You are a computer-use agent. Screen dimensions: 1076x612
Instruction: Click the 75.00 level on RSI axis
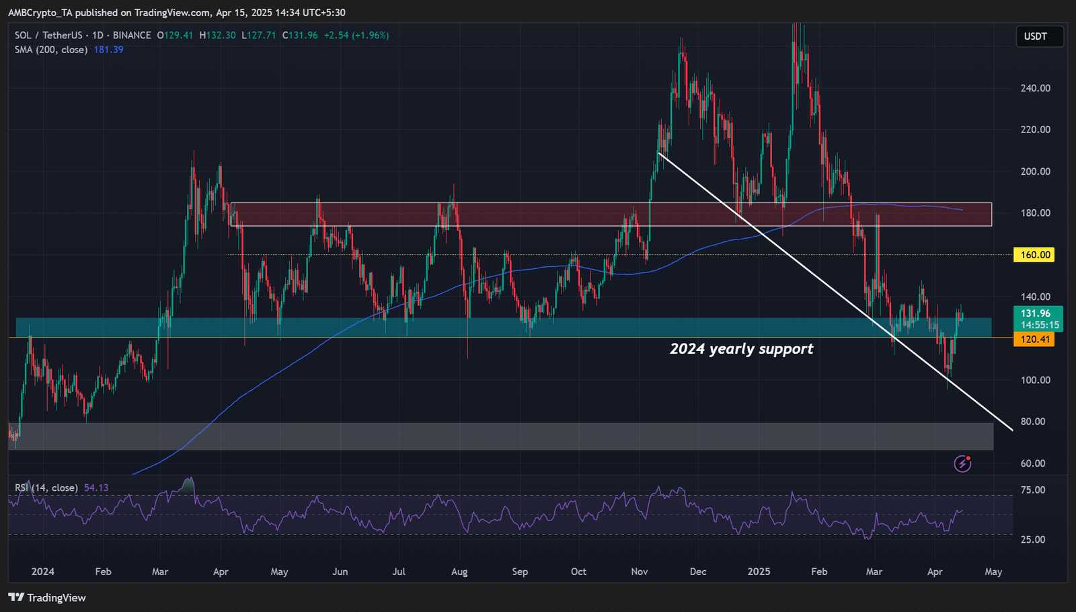[1032, 490]
